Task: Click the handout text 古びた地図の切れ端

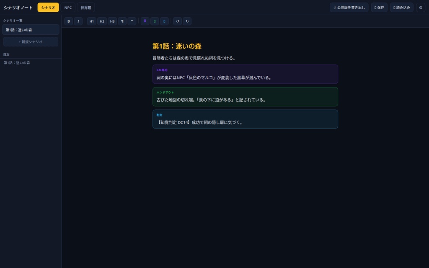Action: 211,100
